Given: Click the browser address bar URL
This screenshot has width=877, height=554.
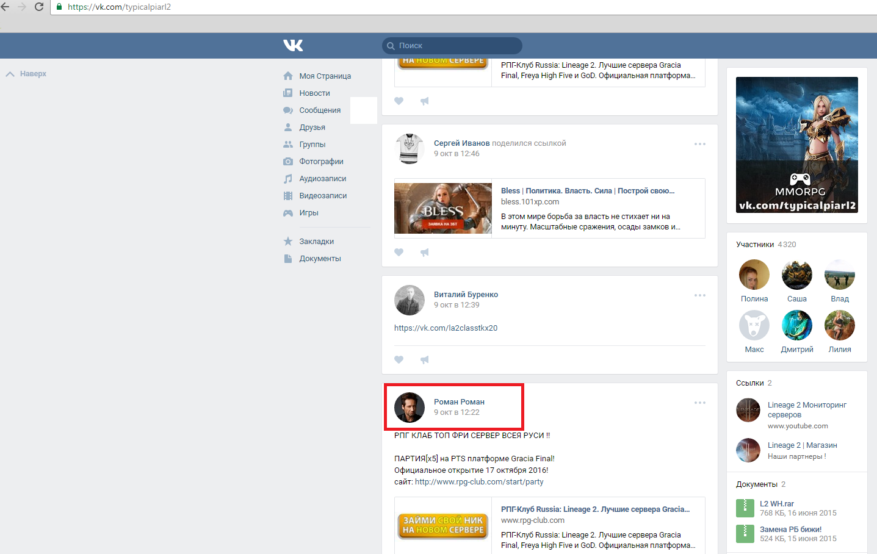Looking at the screenshot, I should [120, 7].
